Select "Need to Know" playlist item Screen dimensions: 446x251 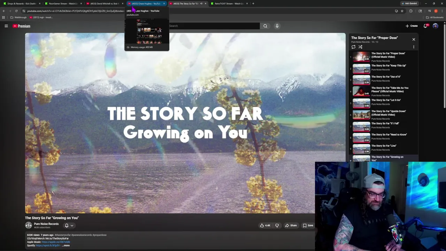point(383,137)
